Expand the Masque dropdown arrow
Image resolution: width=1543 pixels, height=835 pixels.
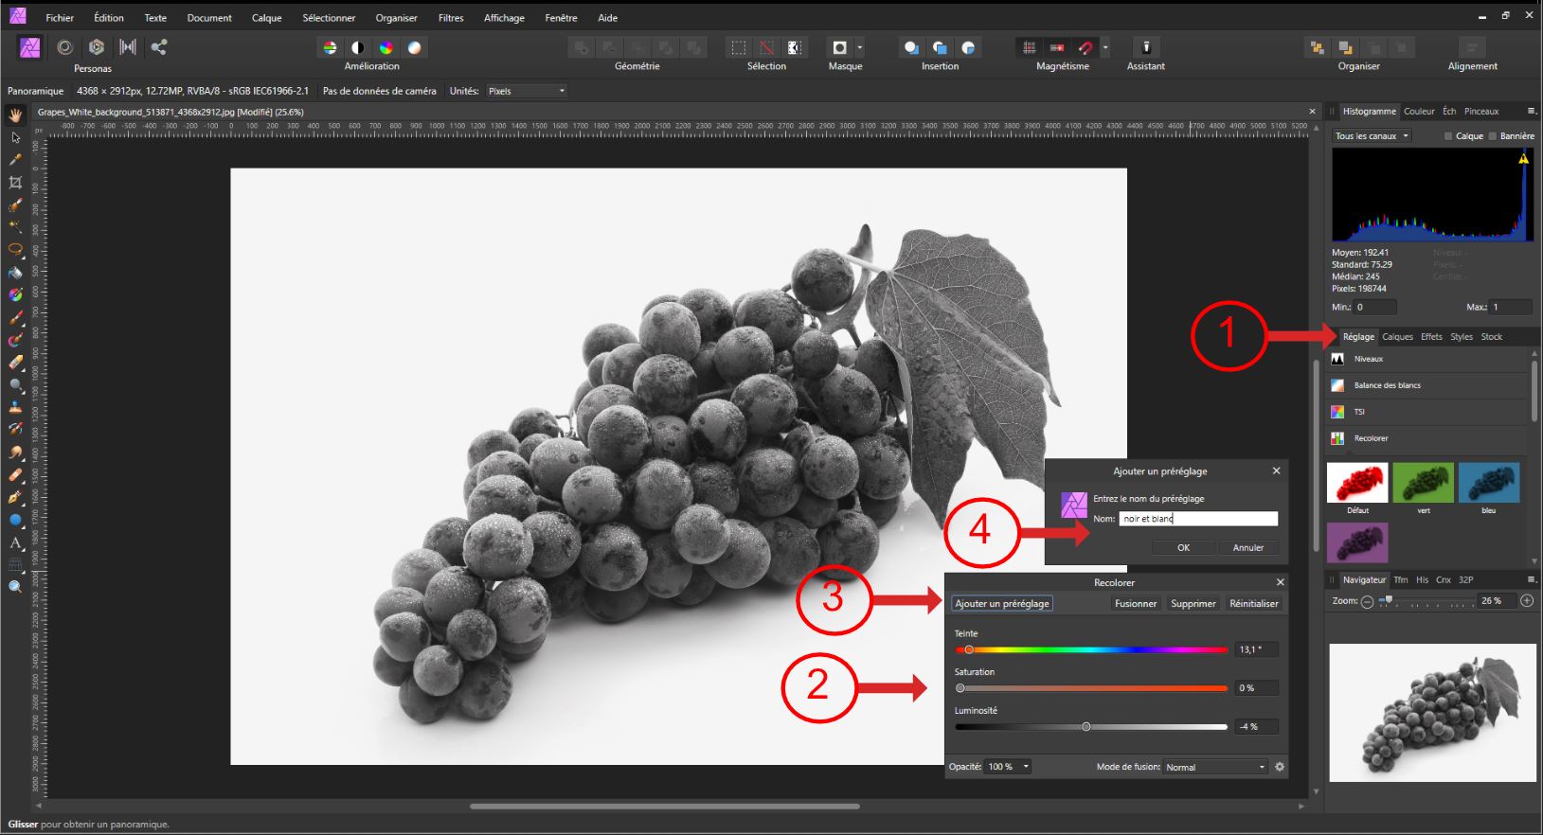tap(860, 47)
